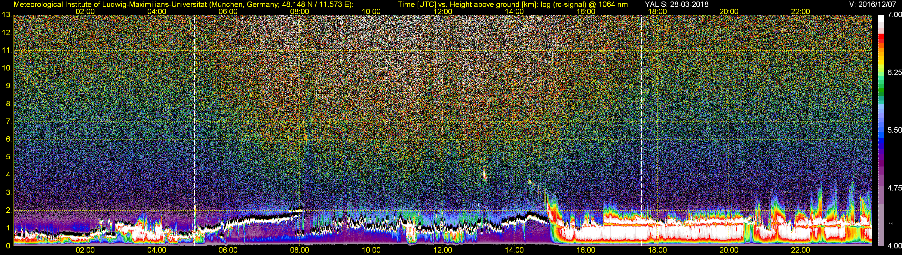Screen dimensions: 902x255
Task: Click the 22:00 label on the top time axis
Action: tap(800, 11)
